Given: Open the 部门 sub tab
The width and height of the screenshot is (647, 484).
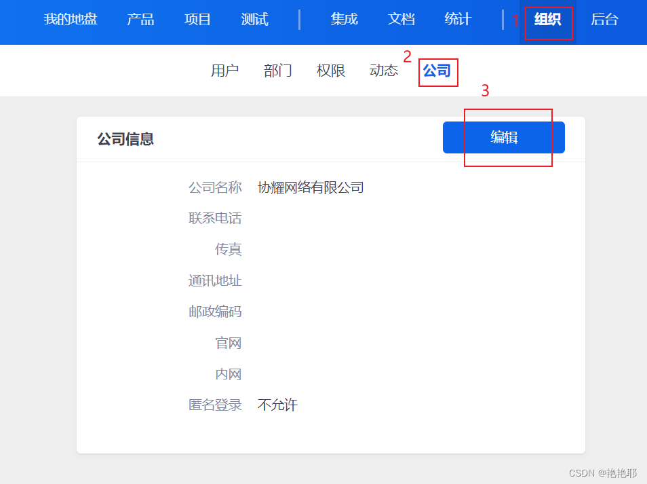Looking at the screenshot, I should click(277, 71).
